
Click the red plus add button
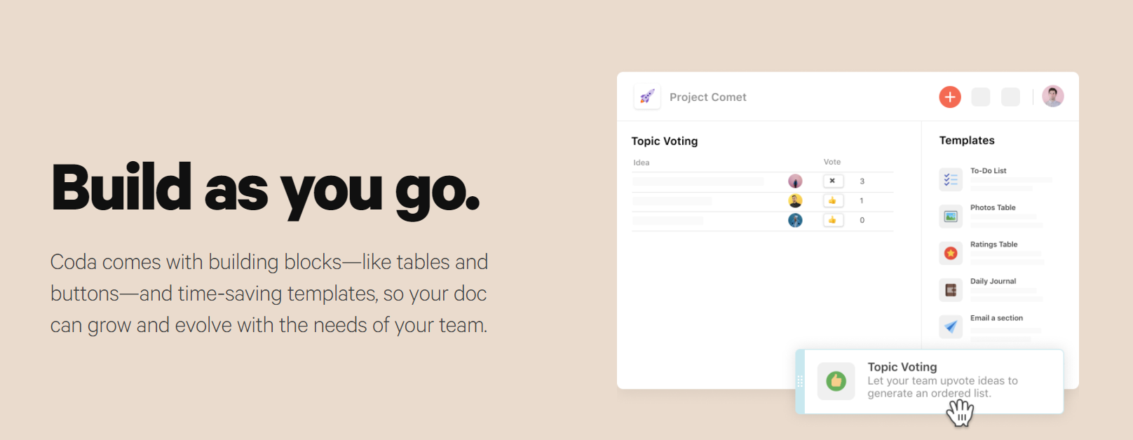point(950,97)
